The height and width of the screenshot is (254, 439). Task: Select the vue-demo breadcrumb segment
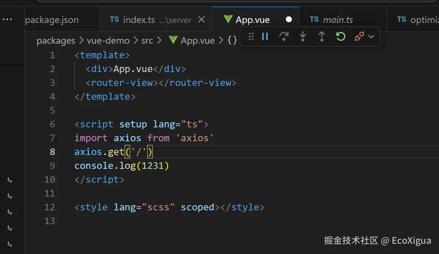[x=108, y=40]
